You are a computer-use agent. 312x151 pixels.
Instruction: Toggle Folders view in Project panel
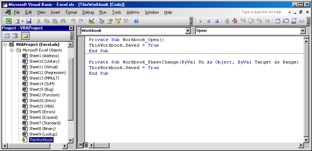tap(25, 36)
